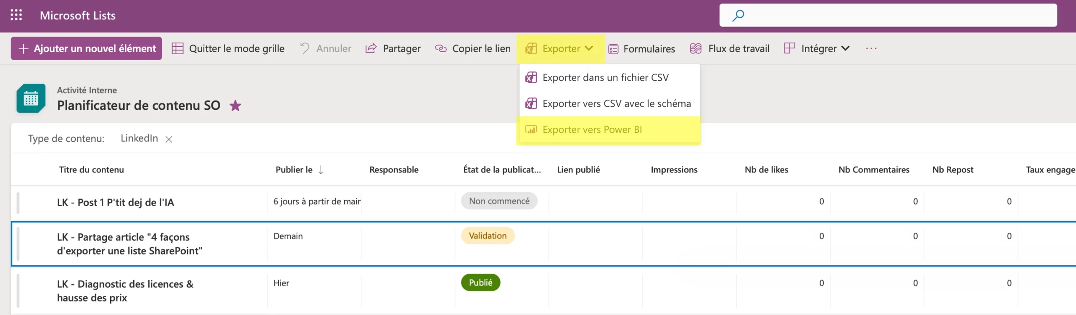Screen dimensions: 1076x315
Task: Click the grid icon beside Quitter le mode grille
Action: tap(178, 48)
